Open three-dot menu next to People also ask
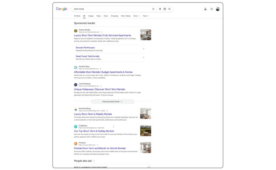The width and height of the screenshot is (276, 170). [94, 161]
